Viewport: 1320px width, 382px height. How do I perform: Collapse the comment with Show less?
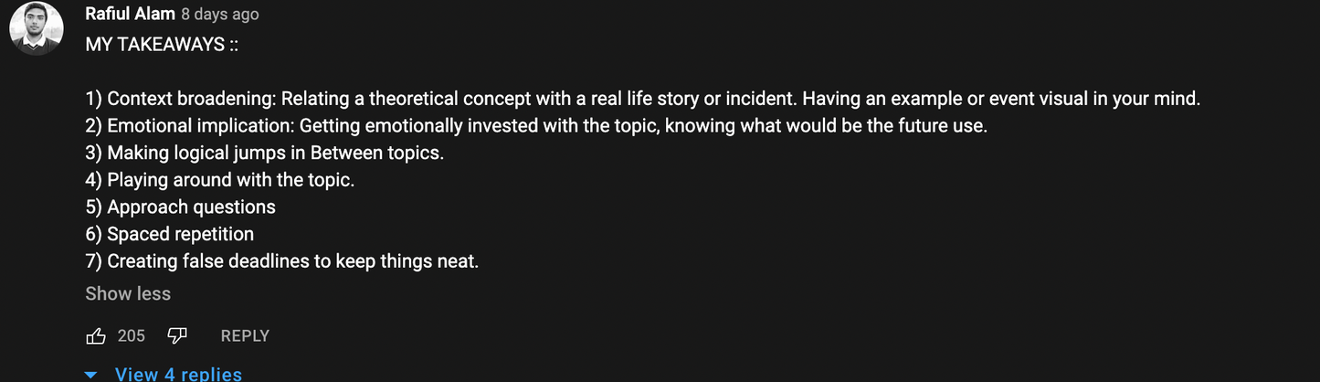[x=128, y=293]
